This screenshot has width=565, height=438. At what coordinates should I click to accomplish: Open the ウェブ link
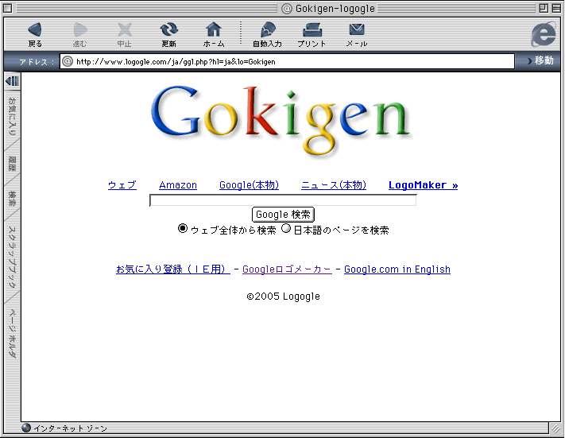pos(122,185)
